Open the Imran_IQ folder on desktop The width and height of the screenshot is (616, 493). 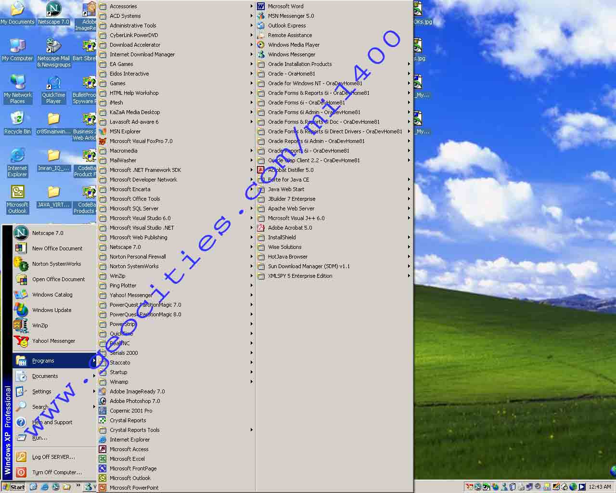click(53, 160)
